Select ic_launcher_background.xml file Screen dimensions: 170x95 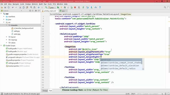pyautogui.click(x=23, y=28)
